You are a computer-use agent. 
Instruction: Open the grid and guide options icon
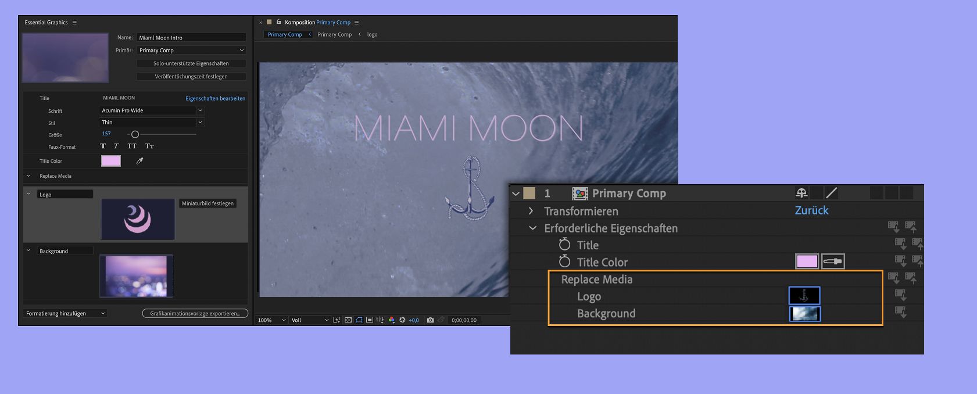pyautogui.click(x=380, y=320)
